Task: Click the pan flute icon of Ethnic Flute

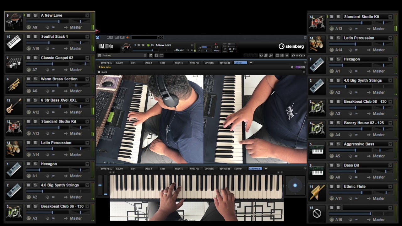Action: pos(317,192)
